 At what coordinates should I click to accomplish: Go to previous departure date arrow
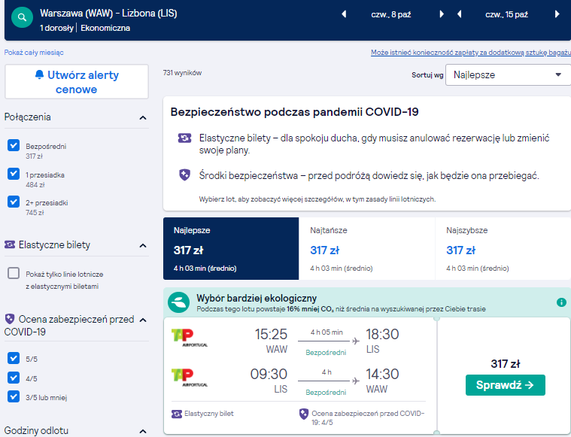click(344, 14)
